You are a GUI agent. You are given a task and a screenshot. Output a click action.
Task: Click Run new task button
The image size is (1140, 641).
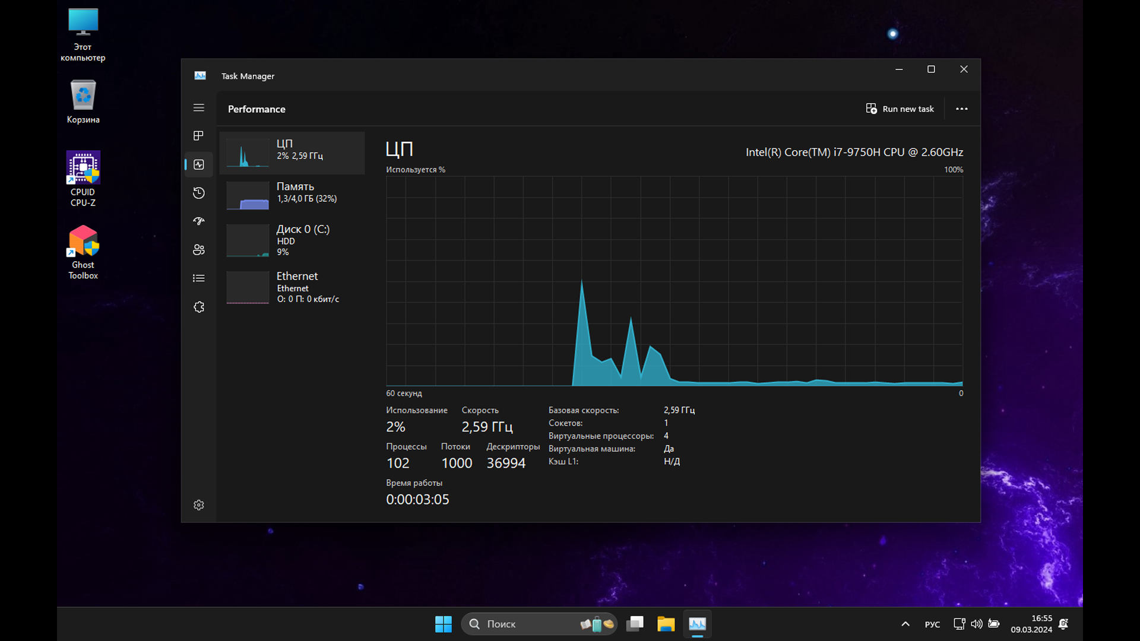pos(900,109)
